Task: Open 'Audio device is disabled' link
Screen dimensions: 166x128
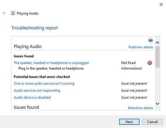Action: pos(32,97)
